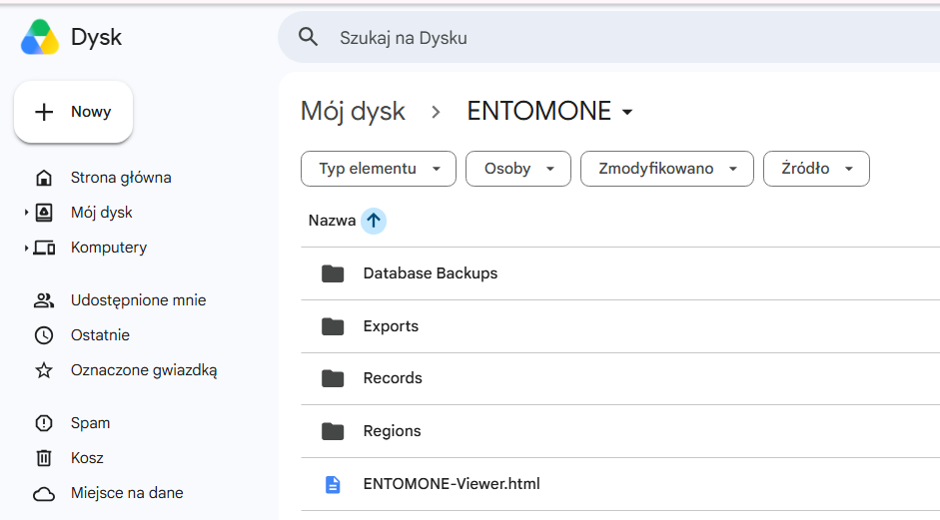This screenshot has height=520, width=940.
Task: Create new item with Nowy button
Action: (x=73, y=112)
